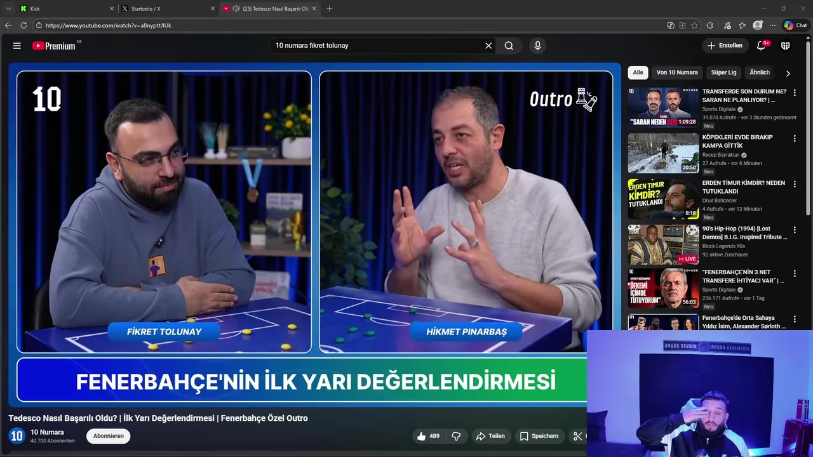Open browser tab list dropdown chevron
813x457 pixels.
pos(8,8)
